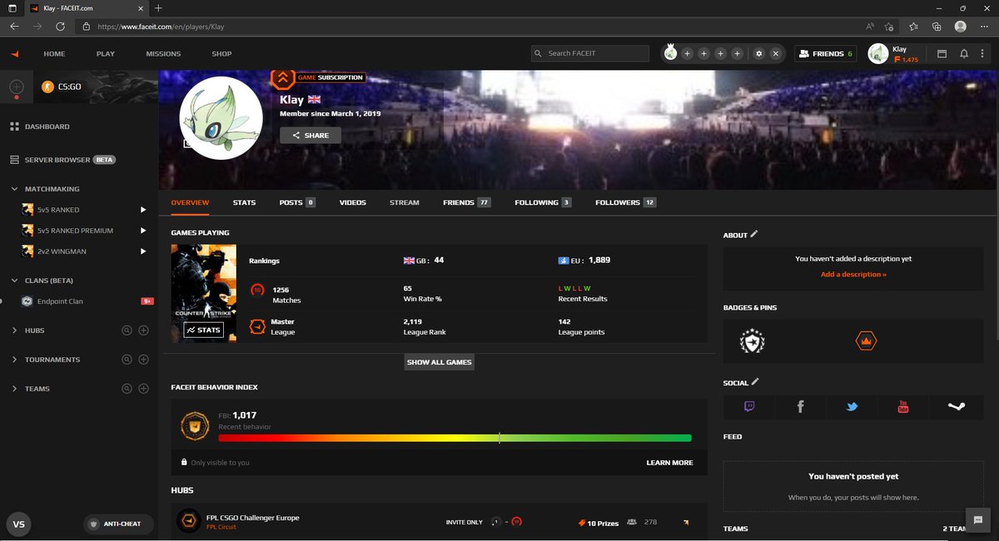Play 5v5 RANKED PREMIUM queue arrow

click(x=143, y=231)
